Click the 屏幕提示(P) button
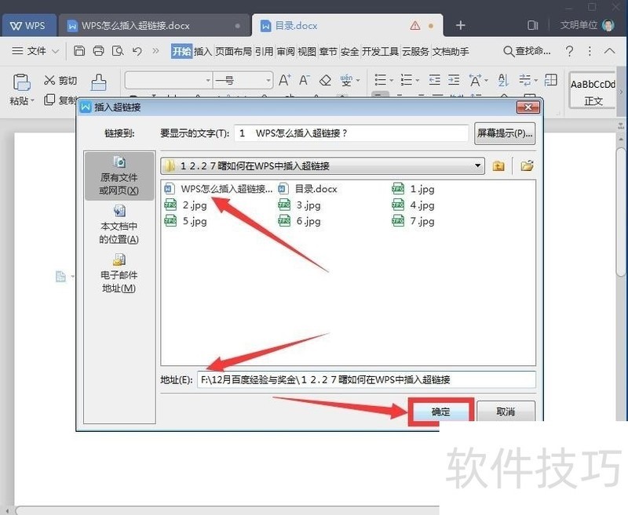The image size is (628, 515). coord(504,132)
